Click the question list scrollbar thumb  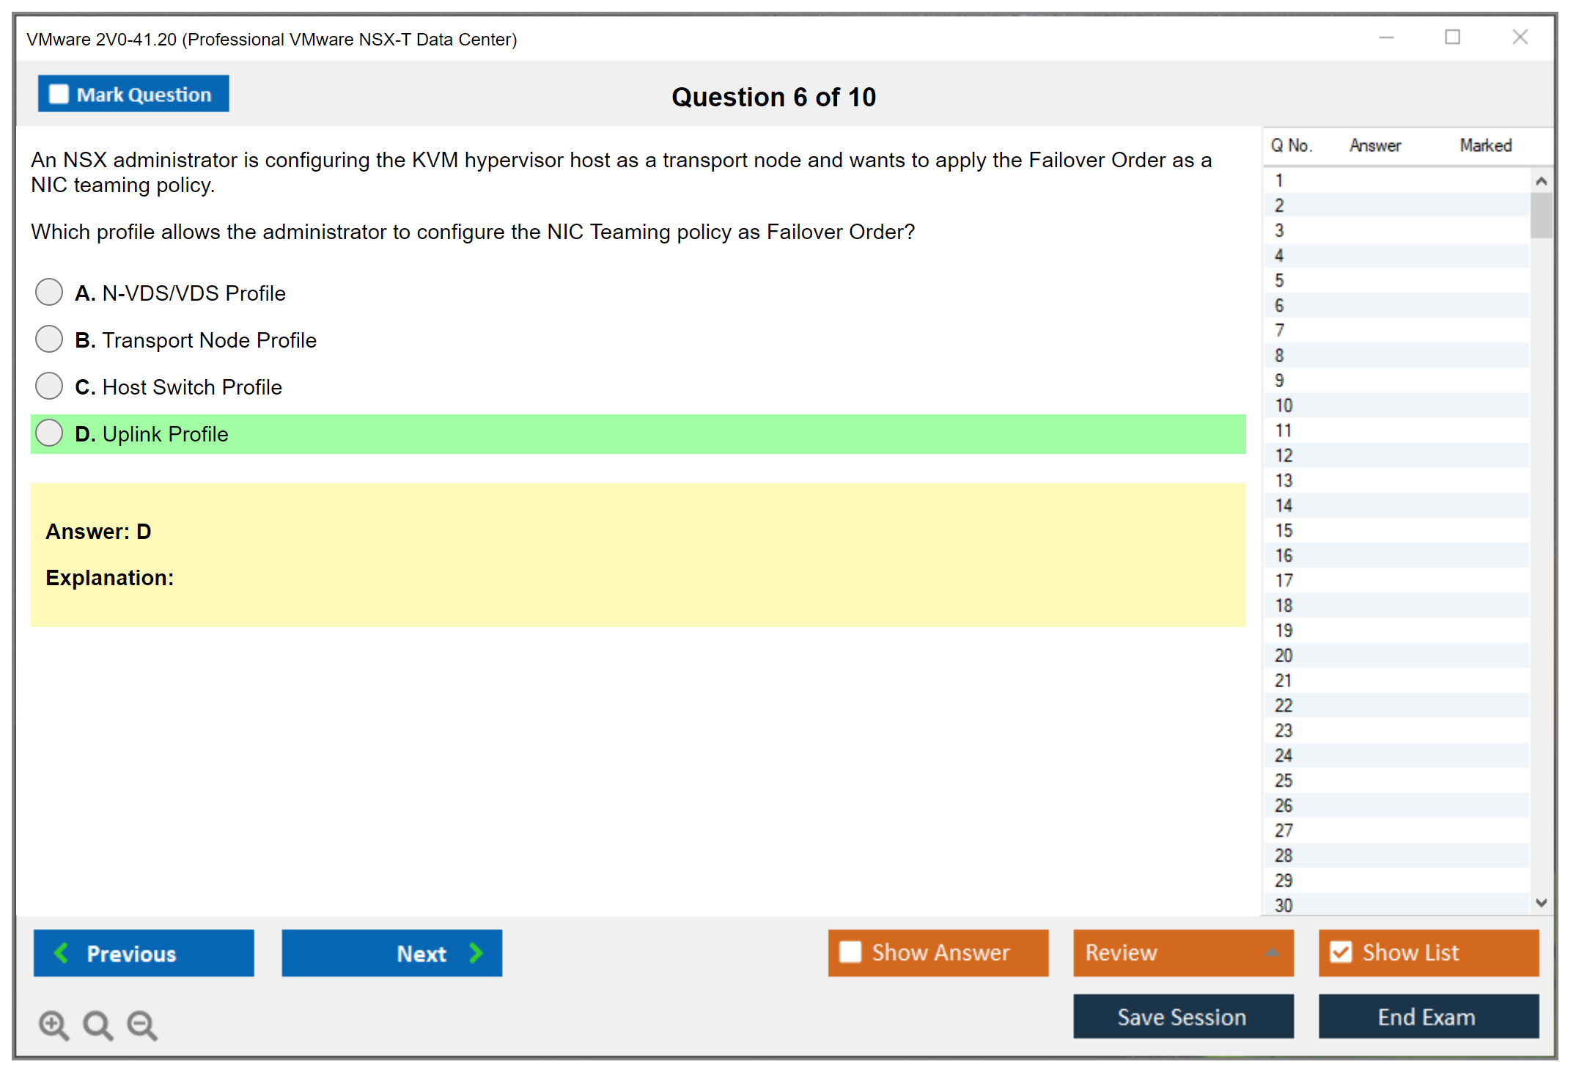pyautogui.click(x=1541, y=215)
